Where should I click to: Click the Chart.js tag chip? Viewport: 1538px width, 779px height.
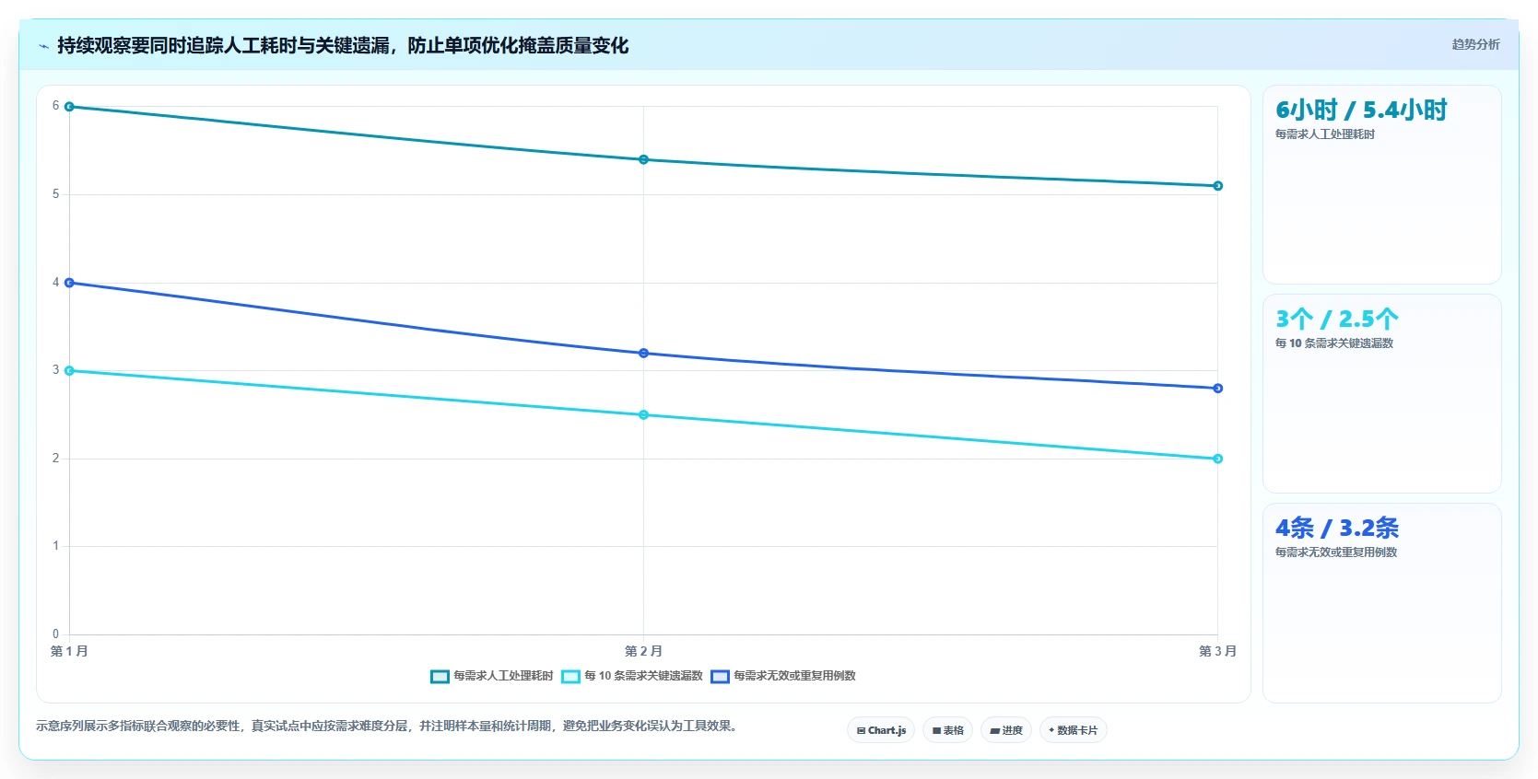tap(881, 730)
